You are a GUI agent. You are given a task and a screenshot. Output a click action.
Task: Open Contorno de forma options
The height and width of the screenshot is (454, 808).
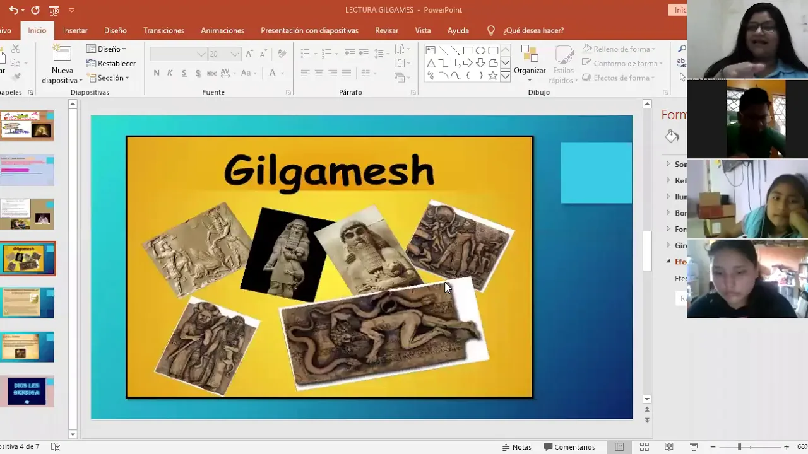point(621,63)
